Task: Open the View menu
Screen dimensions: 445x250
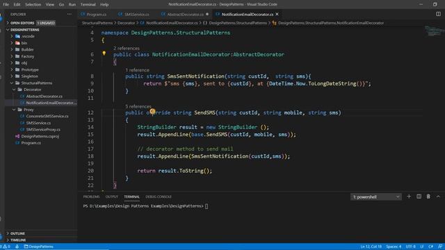Action: pos(50,4)
